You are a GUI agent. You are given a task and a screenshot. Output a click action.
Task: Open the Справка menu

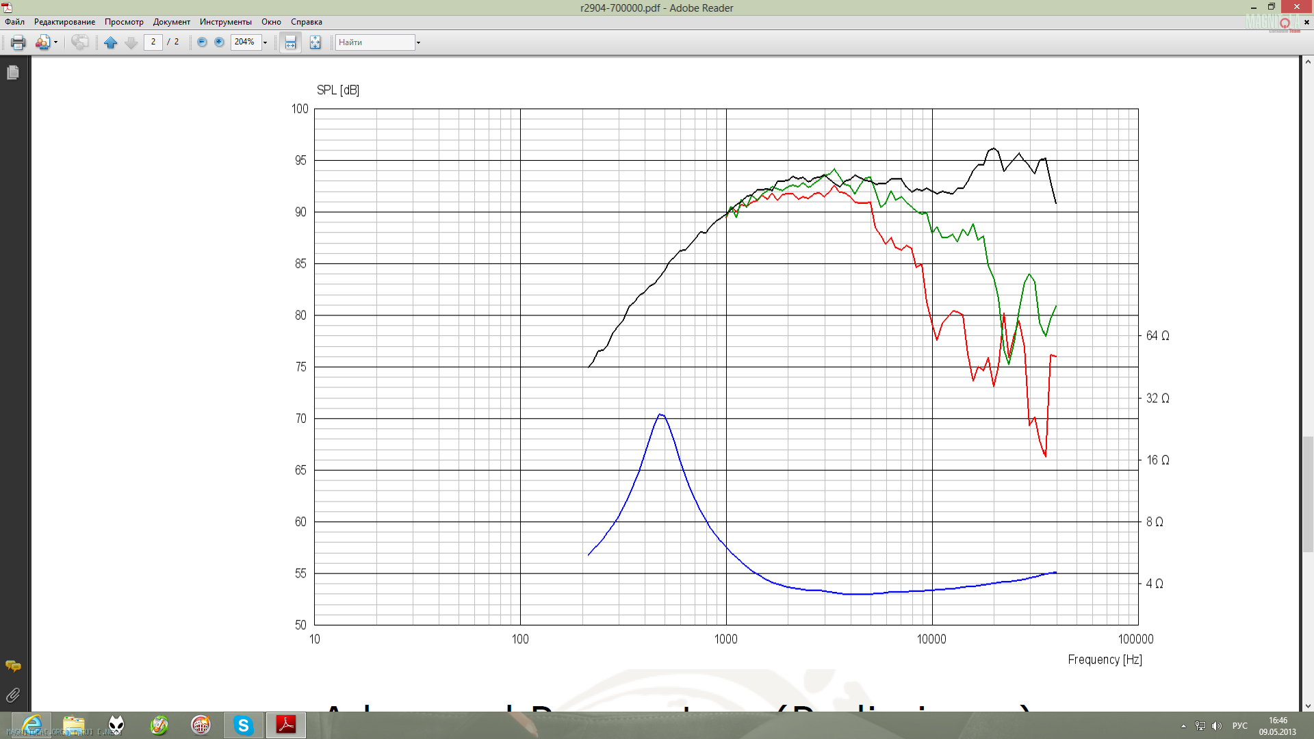click(306, 22)
